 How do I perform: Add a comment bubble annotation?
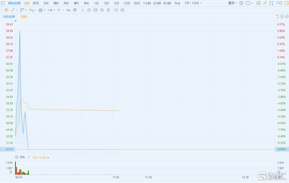pyautogui.click(x=75, y=10)
